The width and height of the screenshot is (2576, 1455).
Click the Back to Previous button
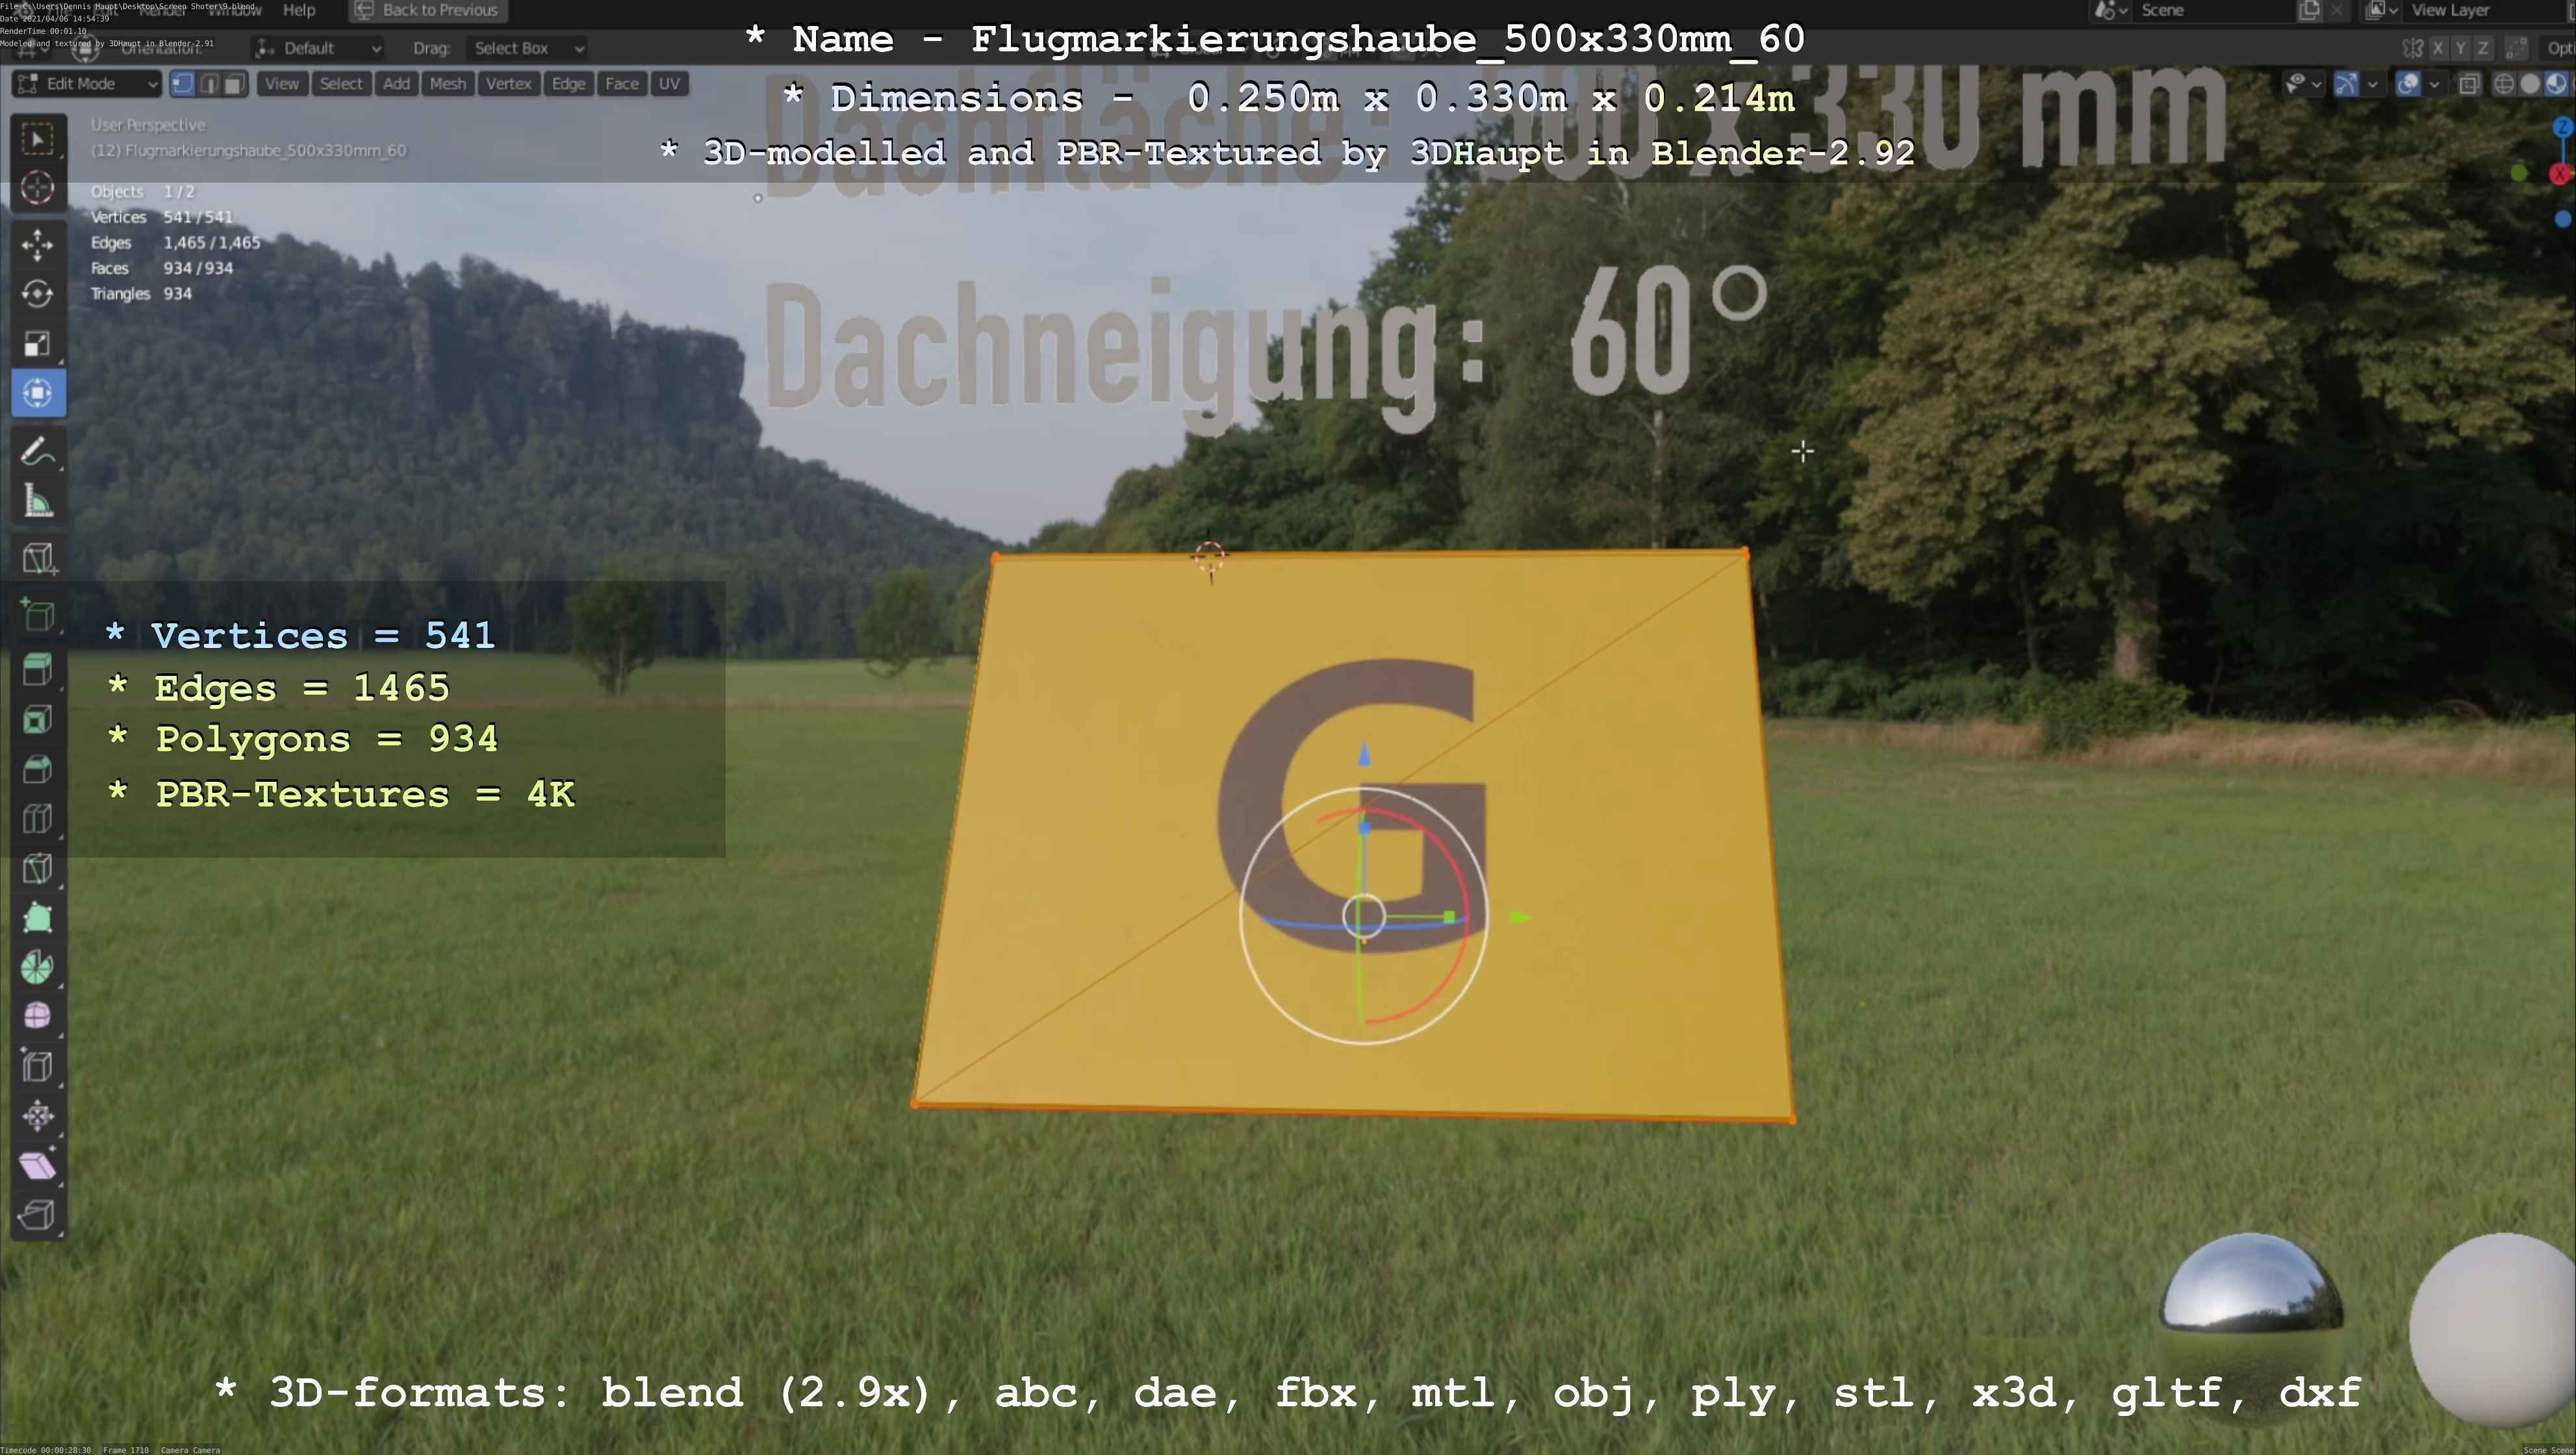coord(428,10)
